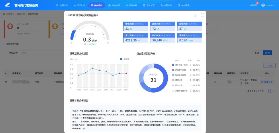The height and width of the screenshot is (133, 279).
Task: Click the 巡检次数 indicator value 72
Action: click(x=154, y=29)
